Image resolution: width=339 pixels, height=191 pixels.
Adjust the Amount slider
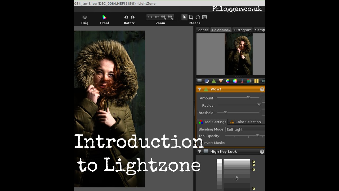(238, 98)
